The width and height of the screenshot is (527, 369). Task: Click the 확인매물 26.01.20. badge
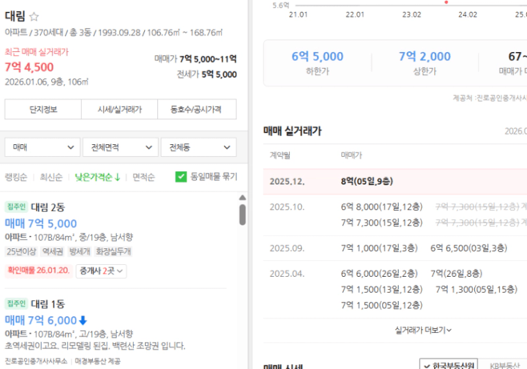(38, 271)
